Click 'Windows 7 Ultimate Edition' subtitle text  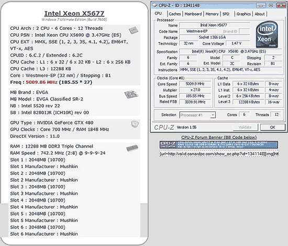point(74,19)
